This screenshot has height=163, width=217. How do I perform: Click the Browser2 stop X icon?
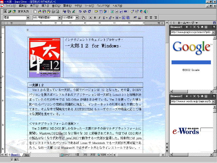click(194, 96)
